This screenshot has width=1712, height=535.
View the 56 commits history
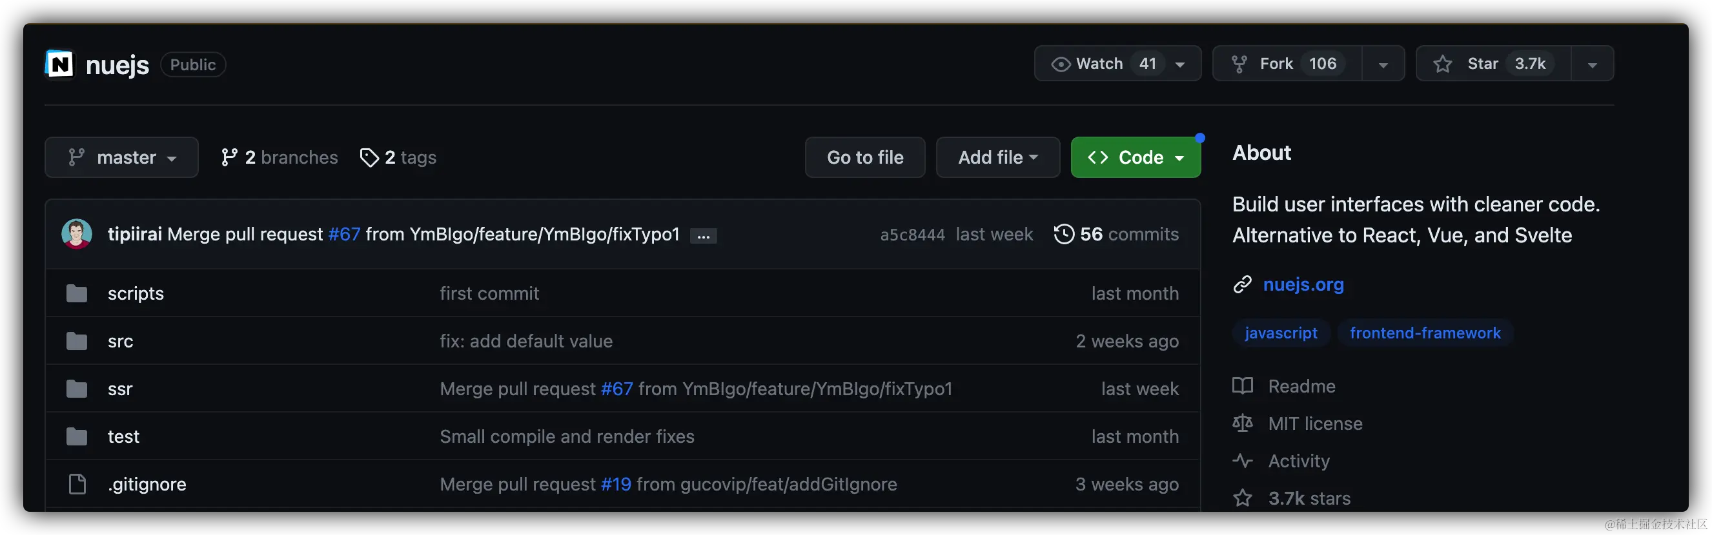pos(1117,235)
